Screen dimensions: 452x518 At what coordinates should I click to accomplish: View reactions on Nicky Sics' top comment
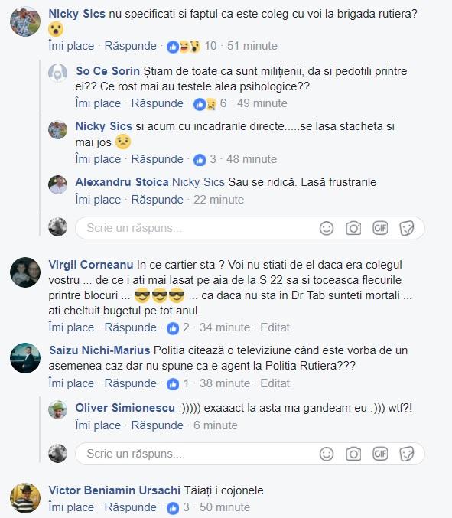click(191, 46)
